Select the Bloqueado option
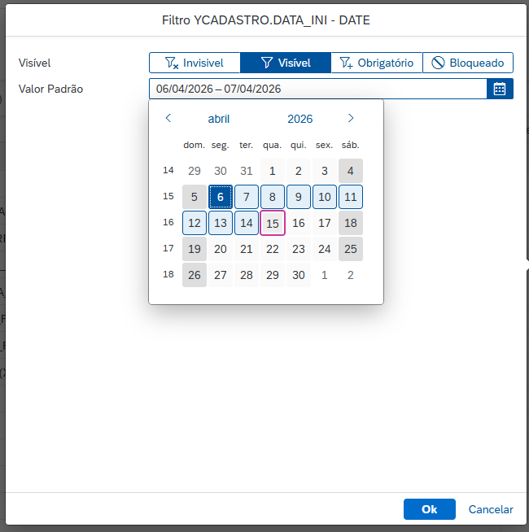The width and height of the screenshot is (529, 532). click(x=468, y=63)
